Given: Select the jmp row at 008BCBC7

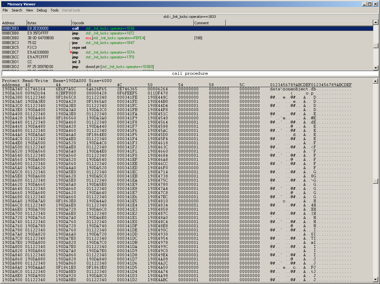Looking at the screenshot, I should tap(187, 52).
